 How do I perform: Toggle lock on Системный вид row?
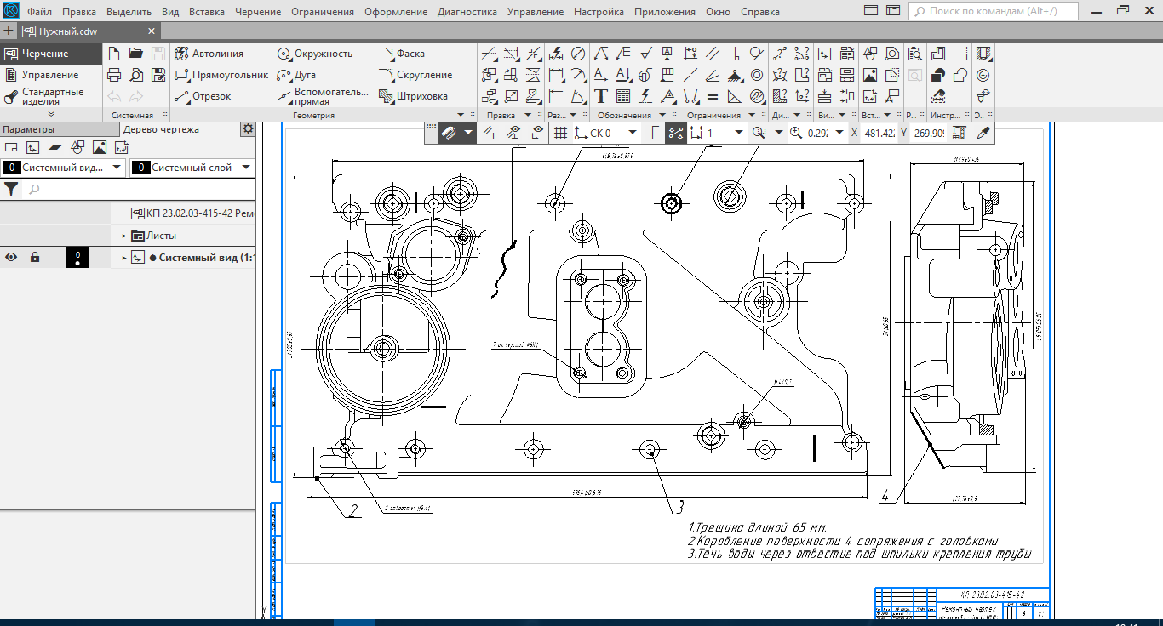35,257
